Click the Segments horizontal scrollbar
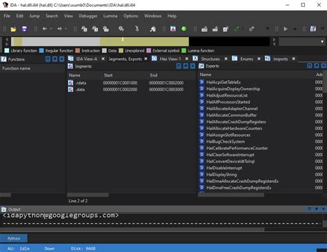Viewport: 327px width, 252px height. (x=88, y=195)
